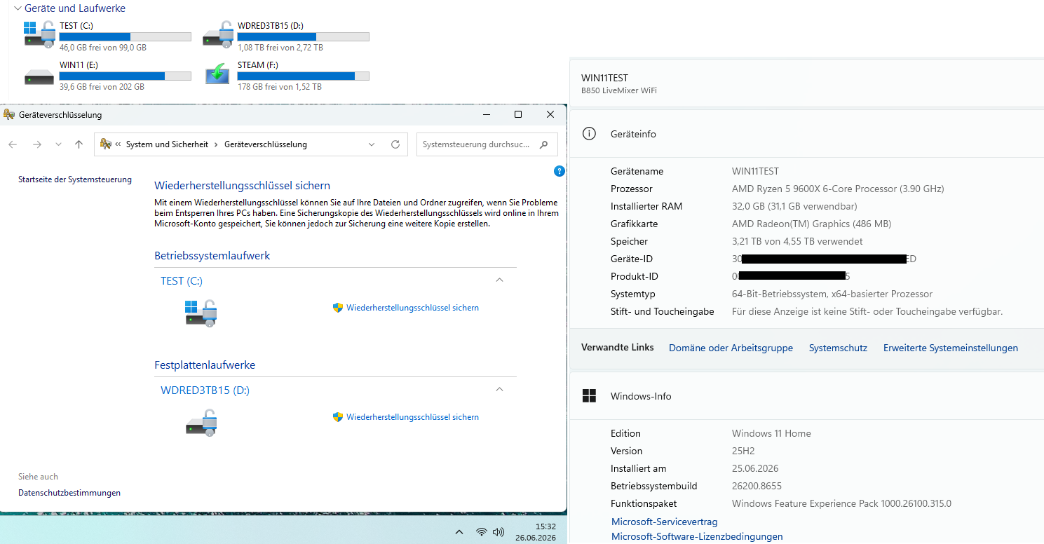
Task: Open the WDRED3TB15 (D:) drive icon in Explorer
Action: pos(217,34)
